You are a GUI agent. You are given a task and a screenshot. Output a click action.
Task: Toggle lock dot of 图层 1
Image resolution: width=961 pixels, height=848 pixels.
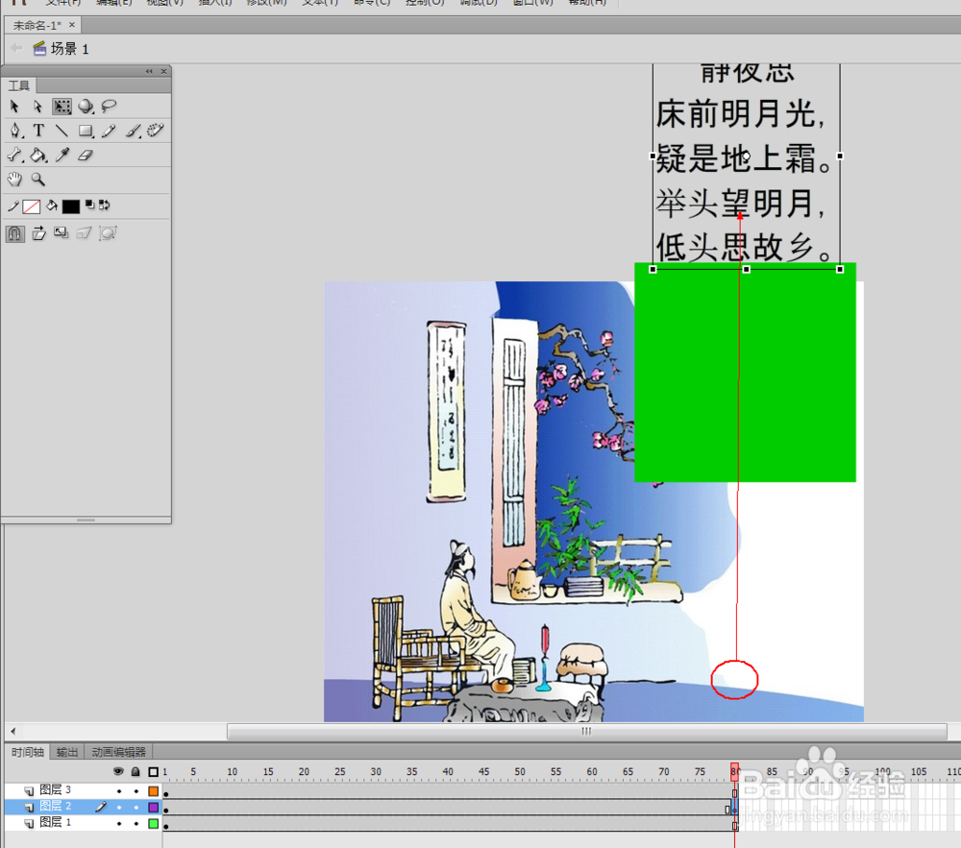(x=136, y=823)
